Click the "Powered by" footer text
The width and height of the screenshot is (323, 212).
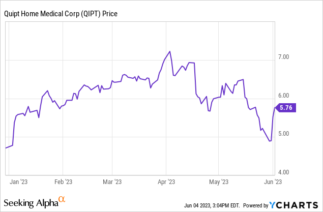tap(254, 205)
